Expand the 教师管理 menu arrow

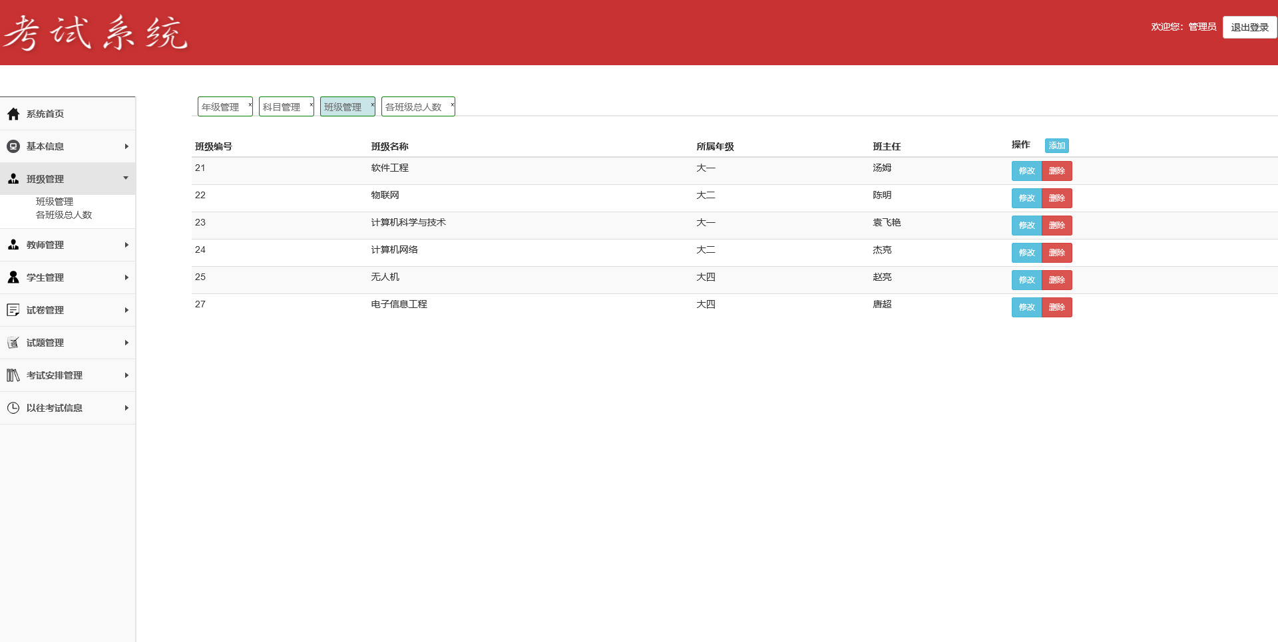coord(126,245)
